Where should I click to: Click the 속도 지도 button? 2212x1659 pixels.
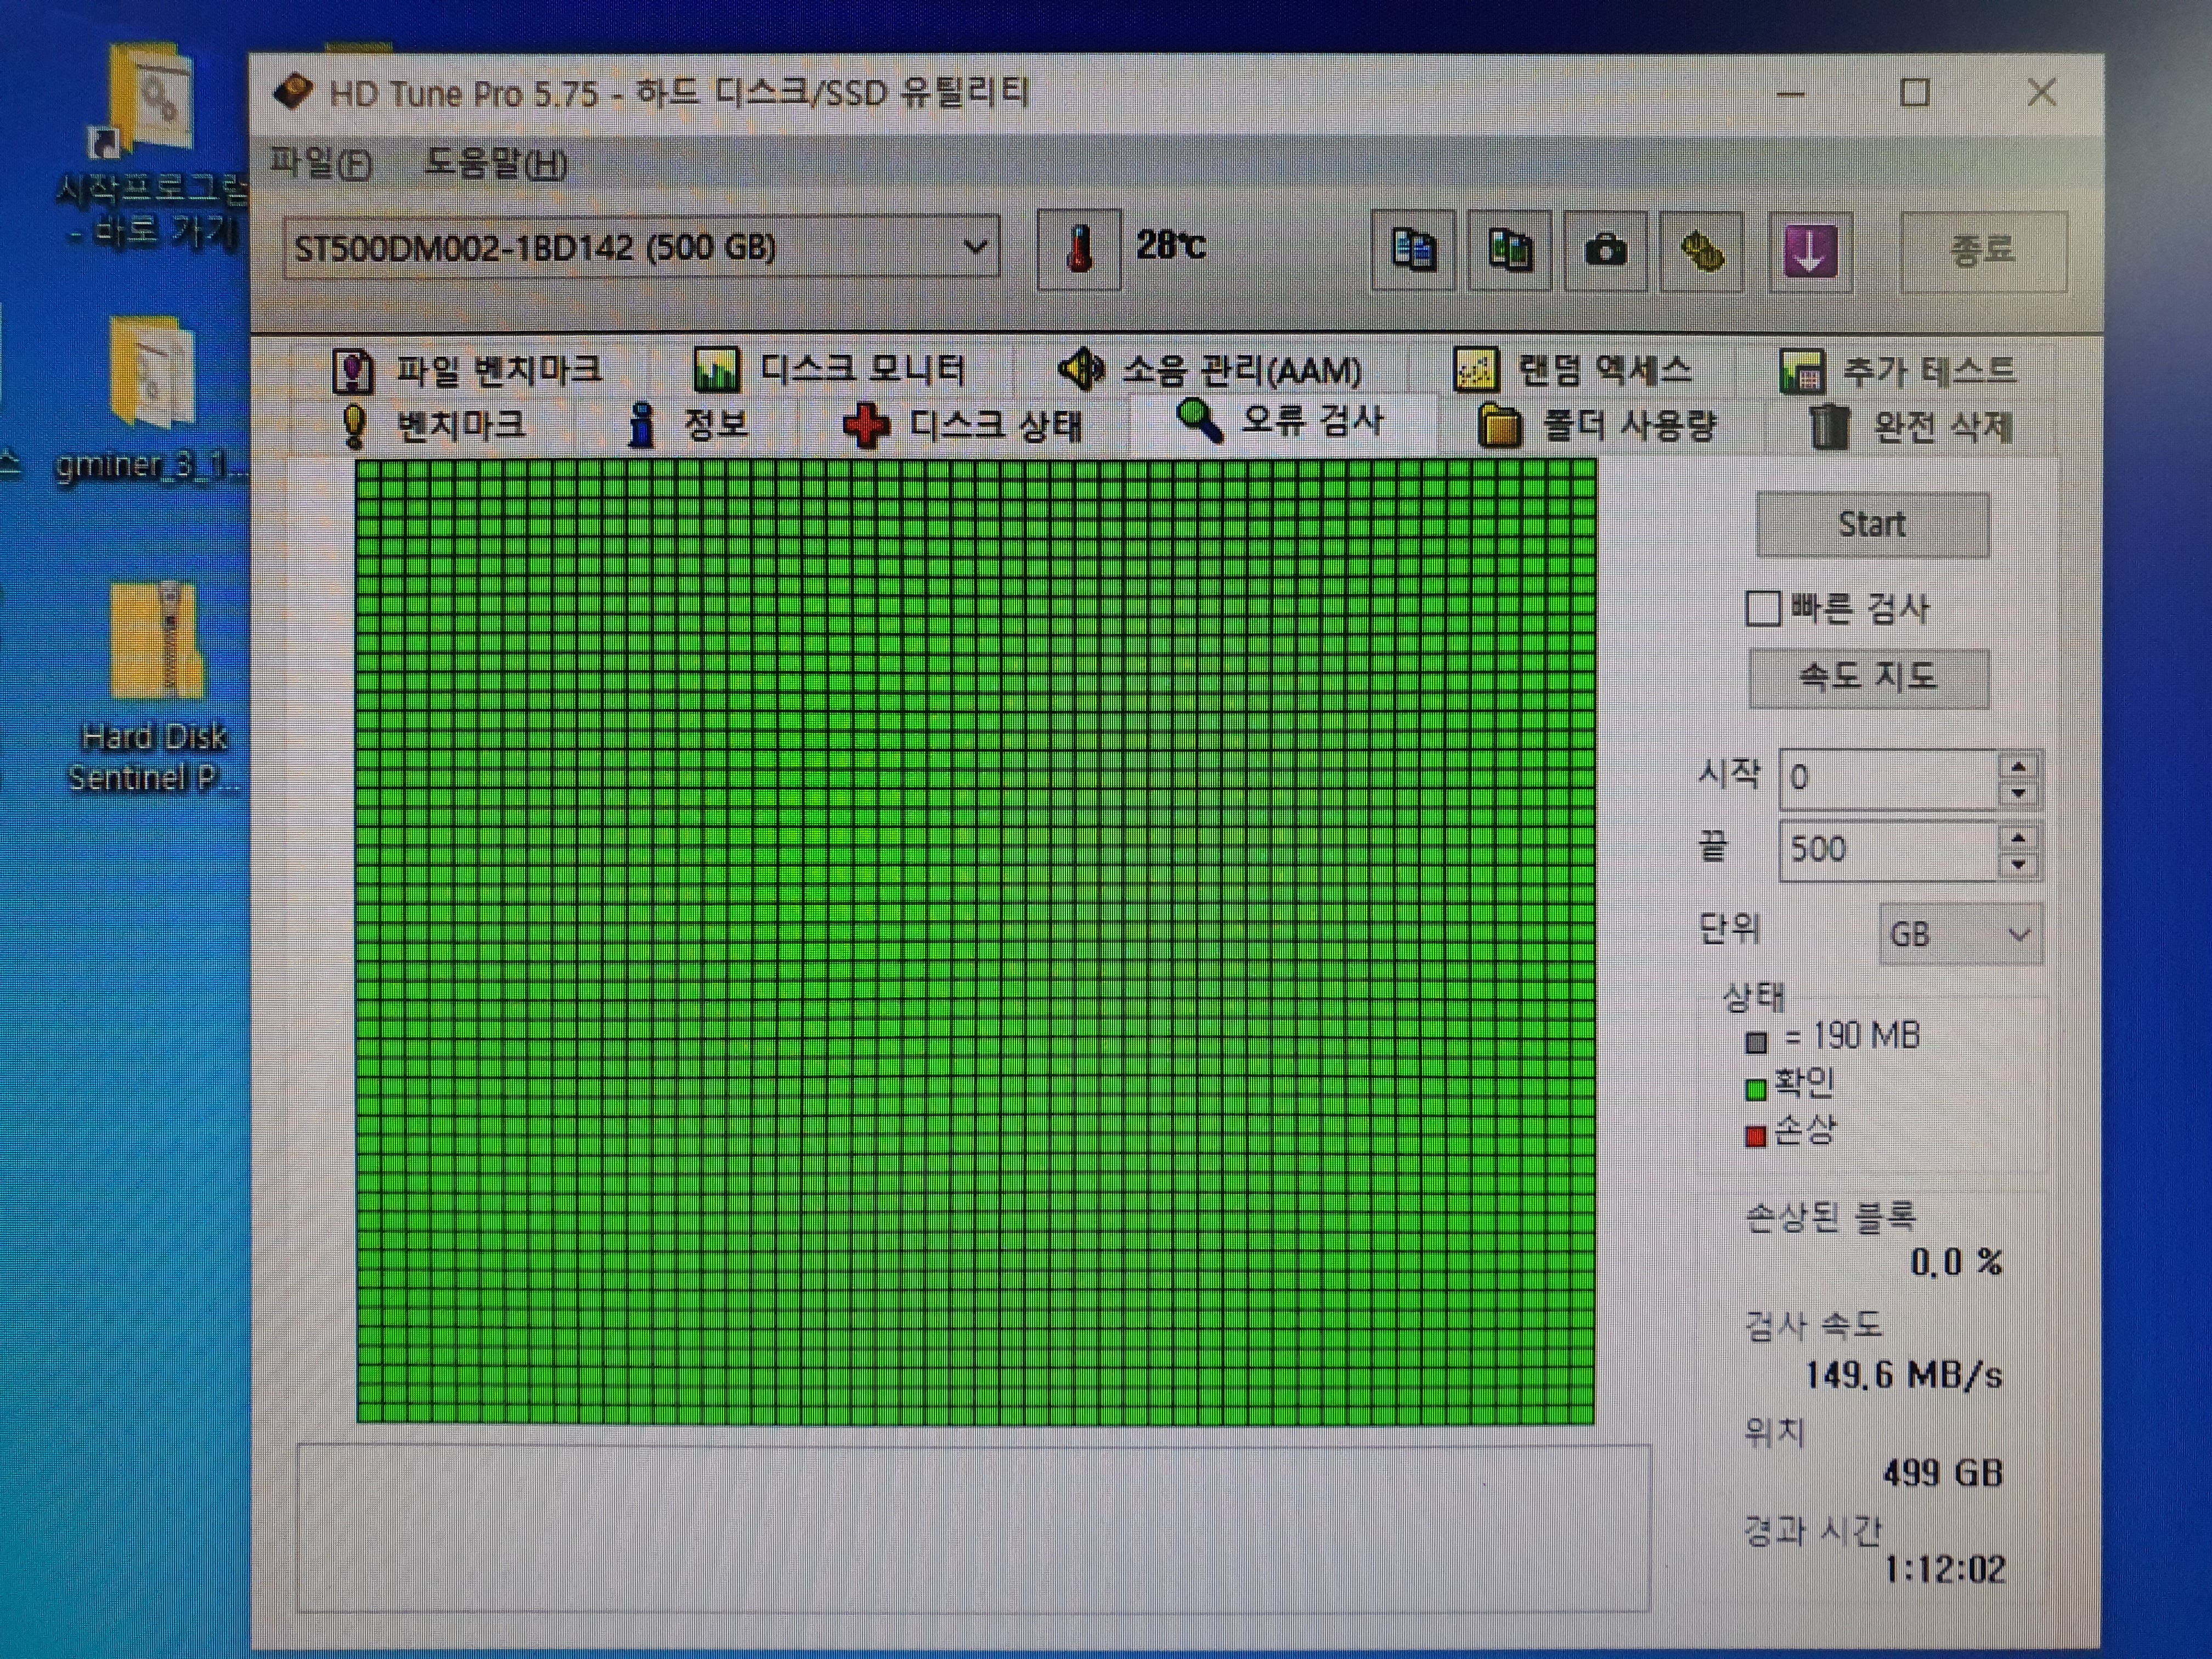click(1868, 678)
